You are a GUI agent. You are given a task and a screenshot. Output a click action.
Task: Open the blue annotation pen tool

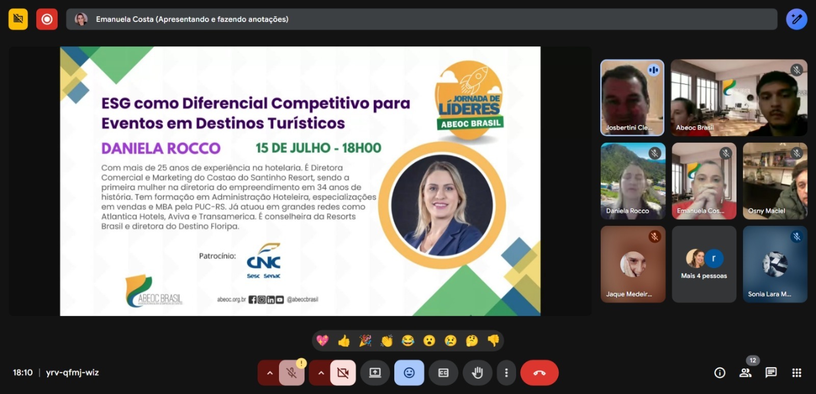797,19
